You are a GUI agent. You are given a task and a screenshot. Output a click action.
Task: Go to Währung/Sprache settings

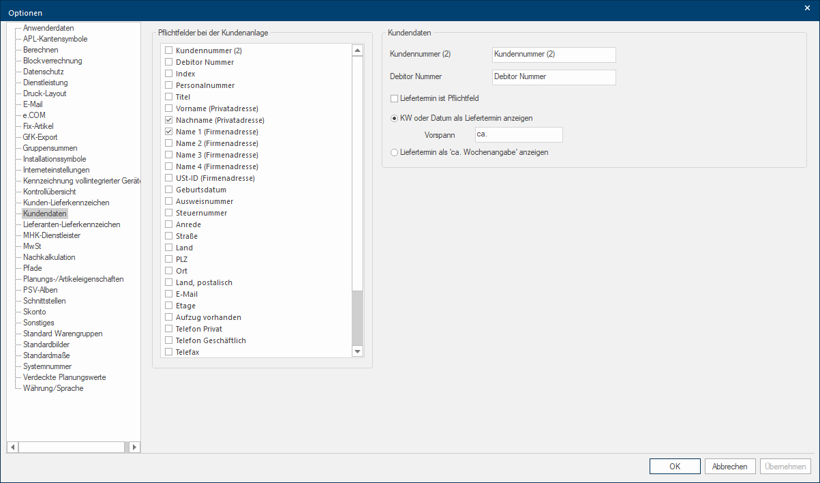53,388
